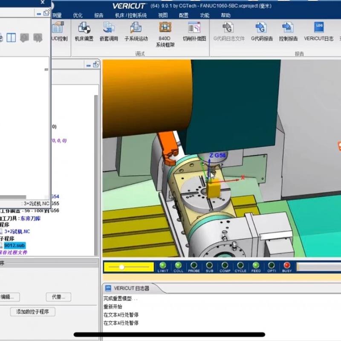Click the 添加数控子程序 button
This screenshot has width=341, height=341.
pyautogui.click(x=33, y=312)
